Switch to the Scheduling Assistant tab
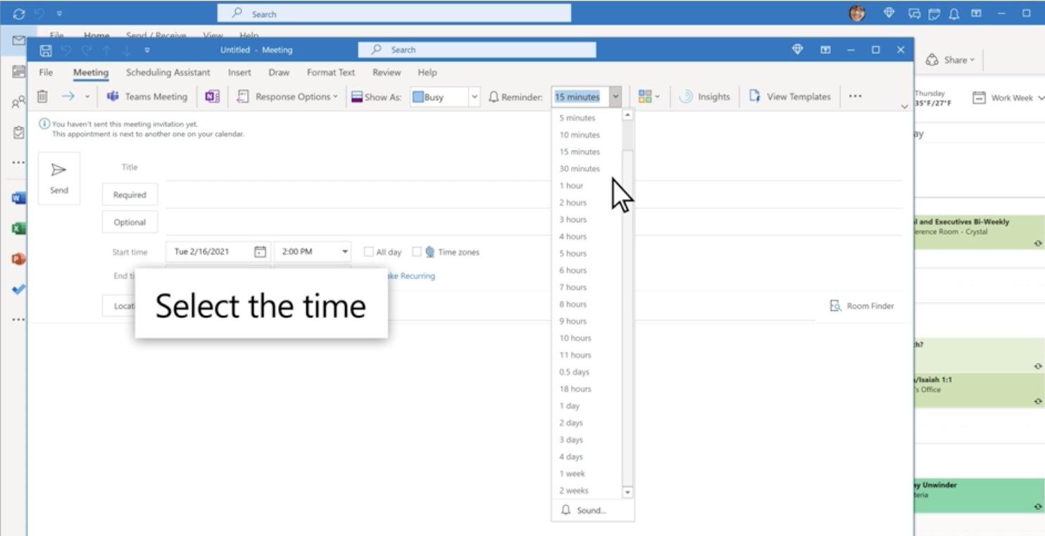Viewport: 1045px width, 536px height. tap(167, 72)
